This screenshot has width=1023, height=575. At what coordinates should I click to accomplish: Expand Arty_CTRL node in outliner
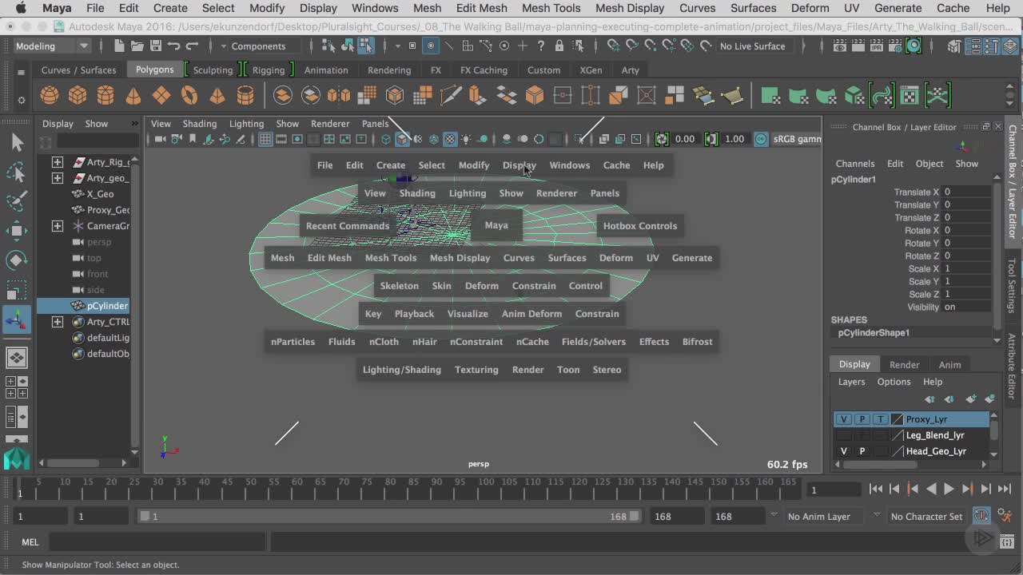click(58, 322)
